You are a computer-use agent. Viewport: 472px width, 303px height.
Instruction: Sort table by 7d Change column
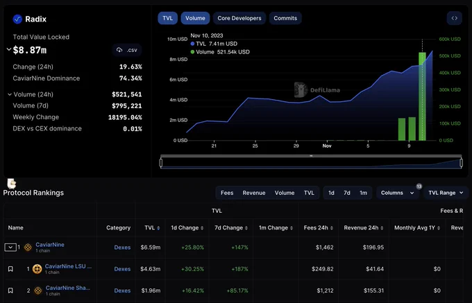pos(231,228)
